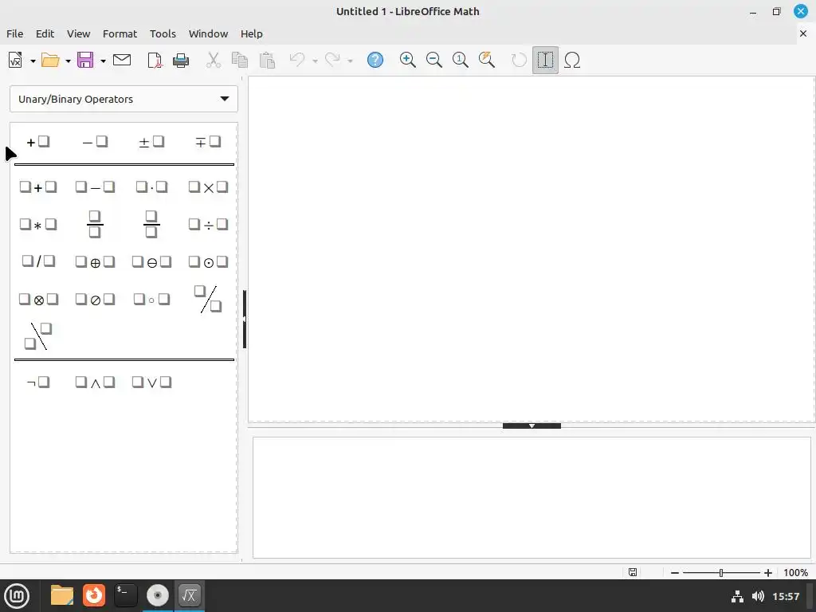Click the Copy icon
This screenshot has width=816, height=612.
point(239,60)
